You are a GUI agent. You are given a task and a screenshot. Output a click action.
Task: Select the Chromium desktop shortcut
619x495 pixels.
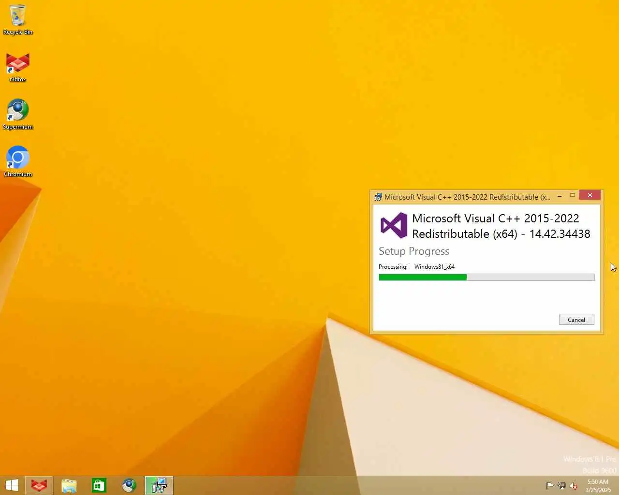[18, 161]
